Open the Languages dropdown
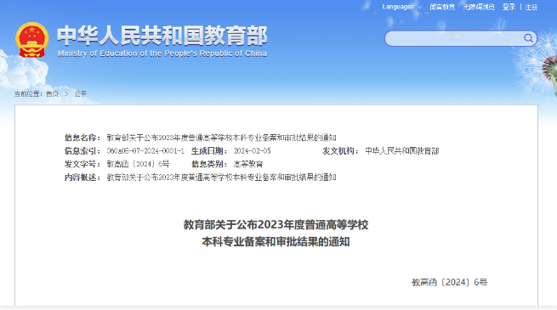 [401, 7]
